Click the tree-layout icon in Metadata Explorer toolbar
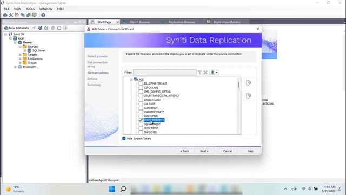346x195 pixels. click(65, 28)
